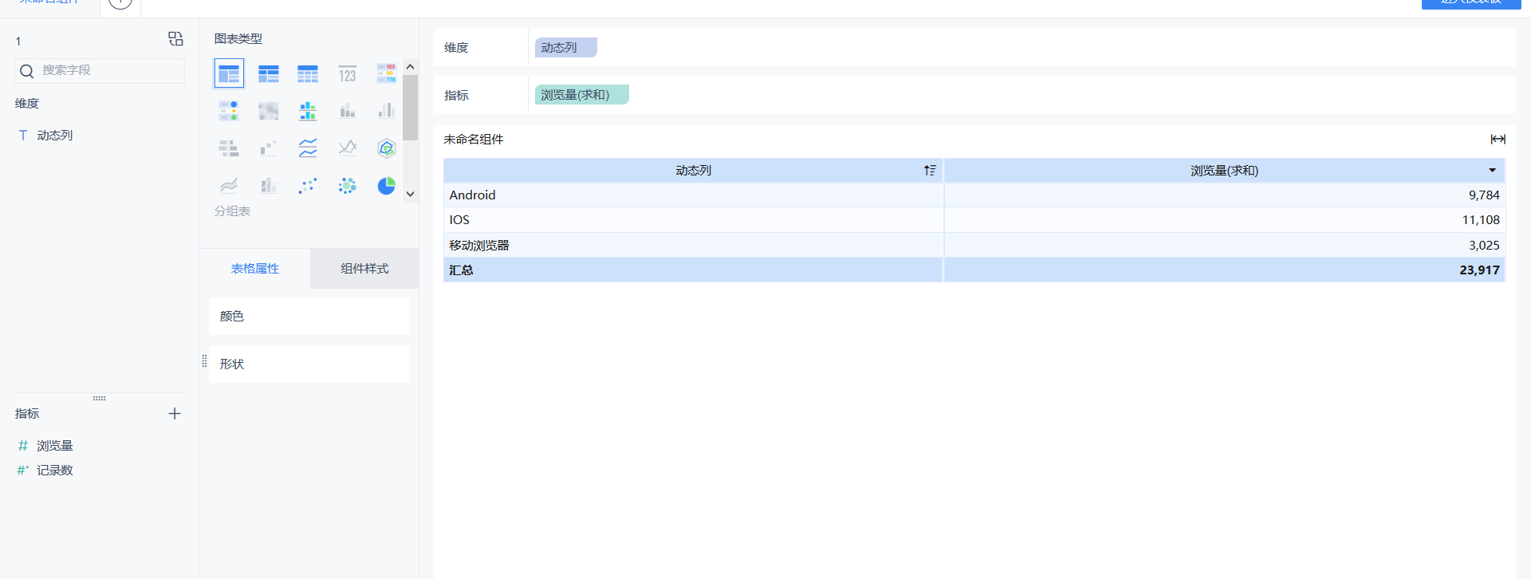Image resolution: width=1531 pixels, height=579 pixels.
Task: Click the chart type list scrollbar thumb
Action: pos(410,108)
